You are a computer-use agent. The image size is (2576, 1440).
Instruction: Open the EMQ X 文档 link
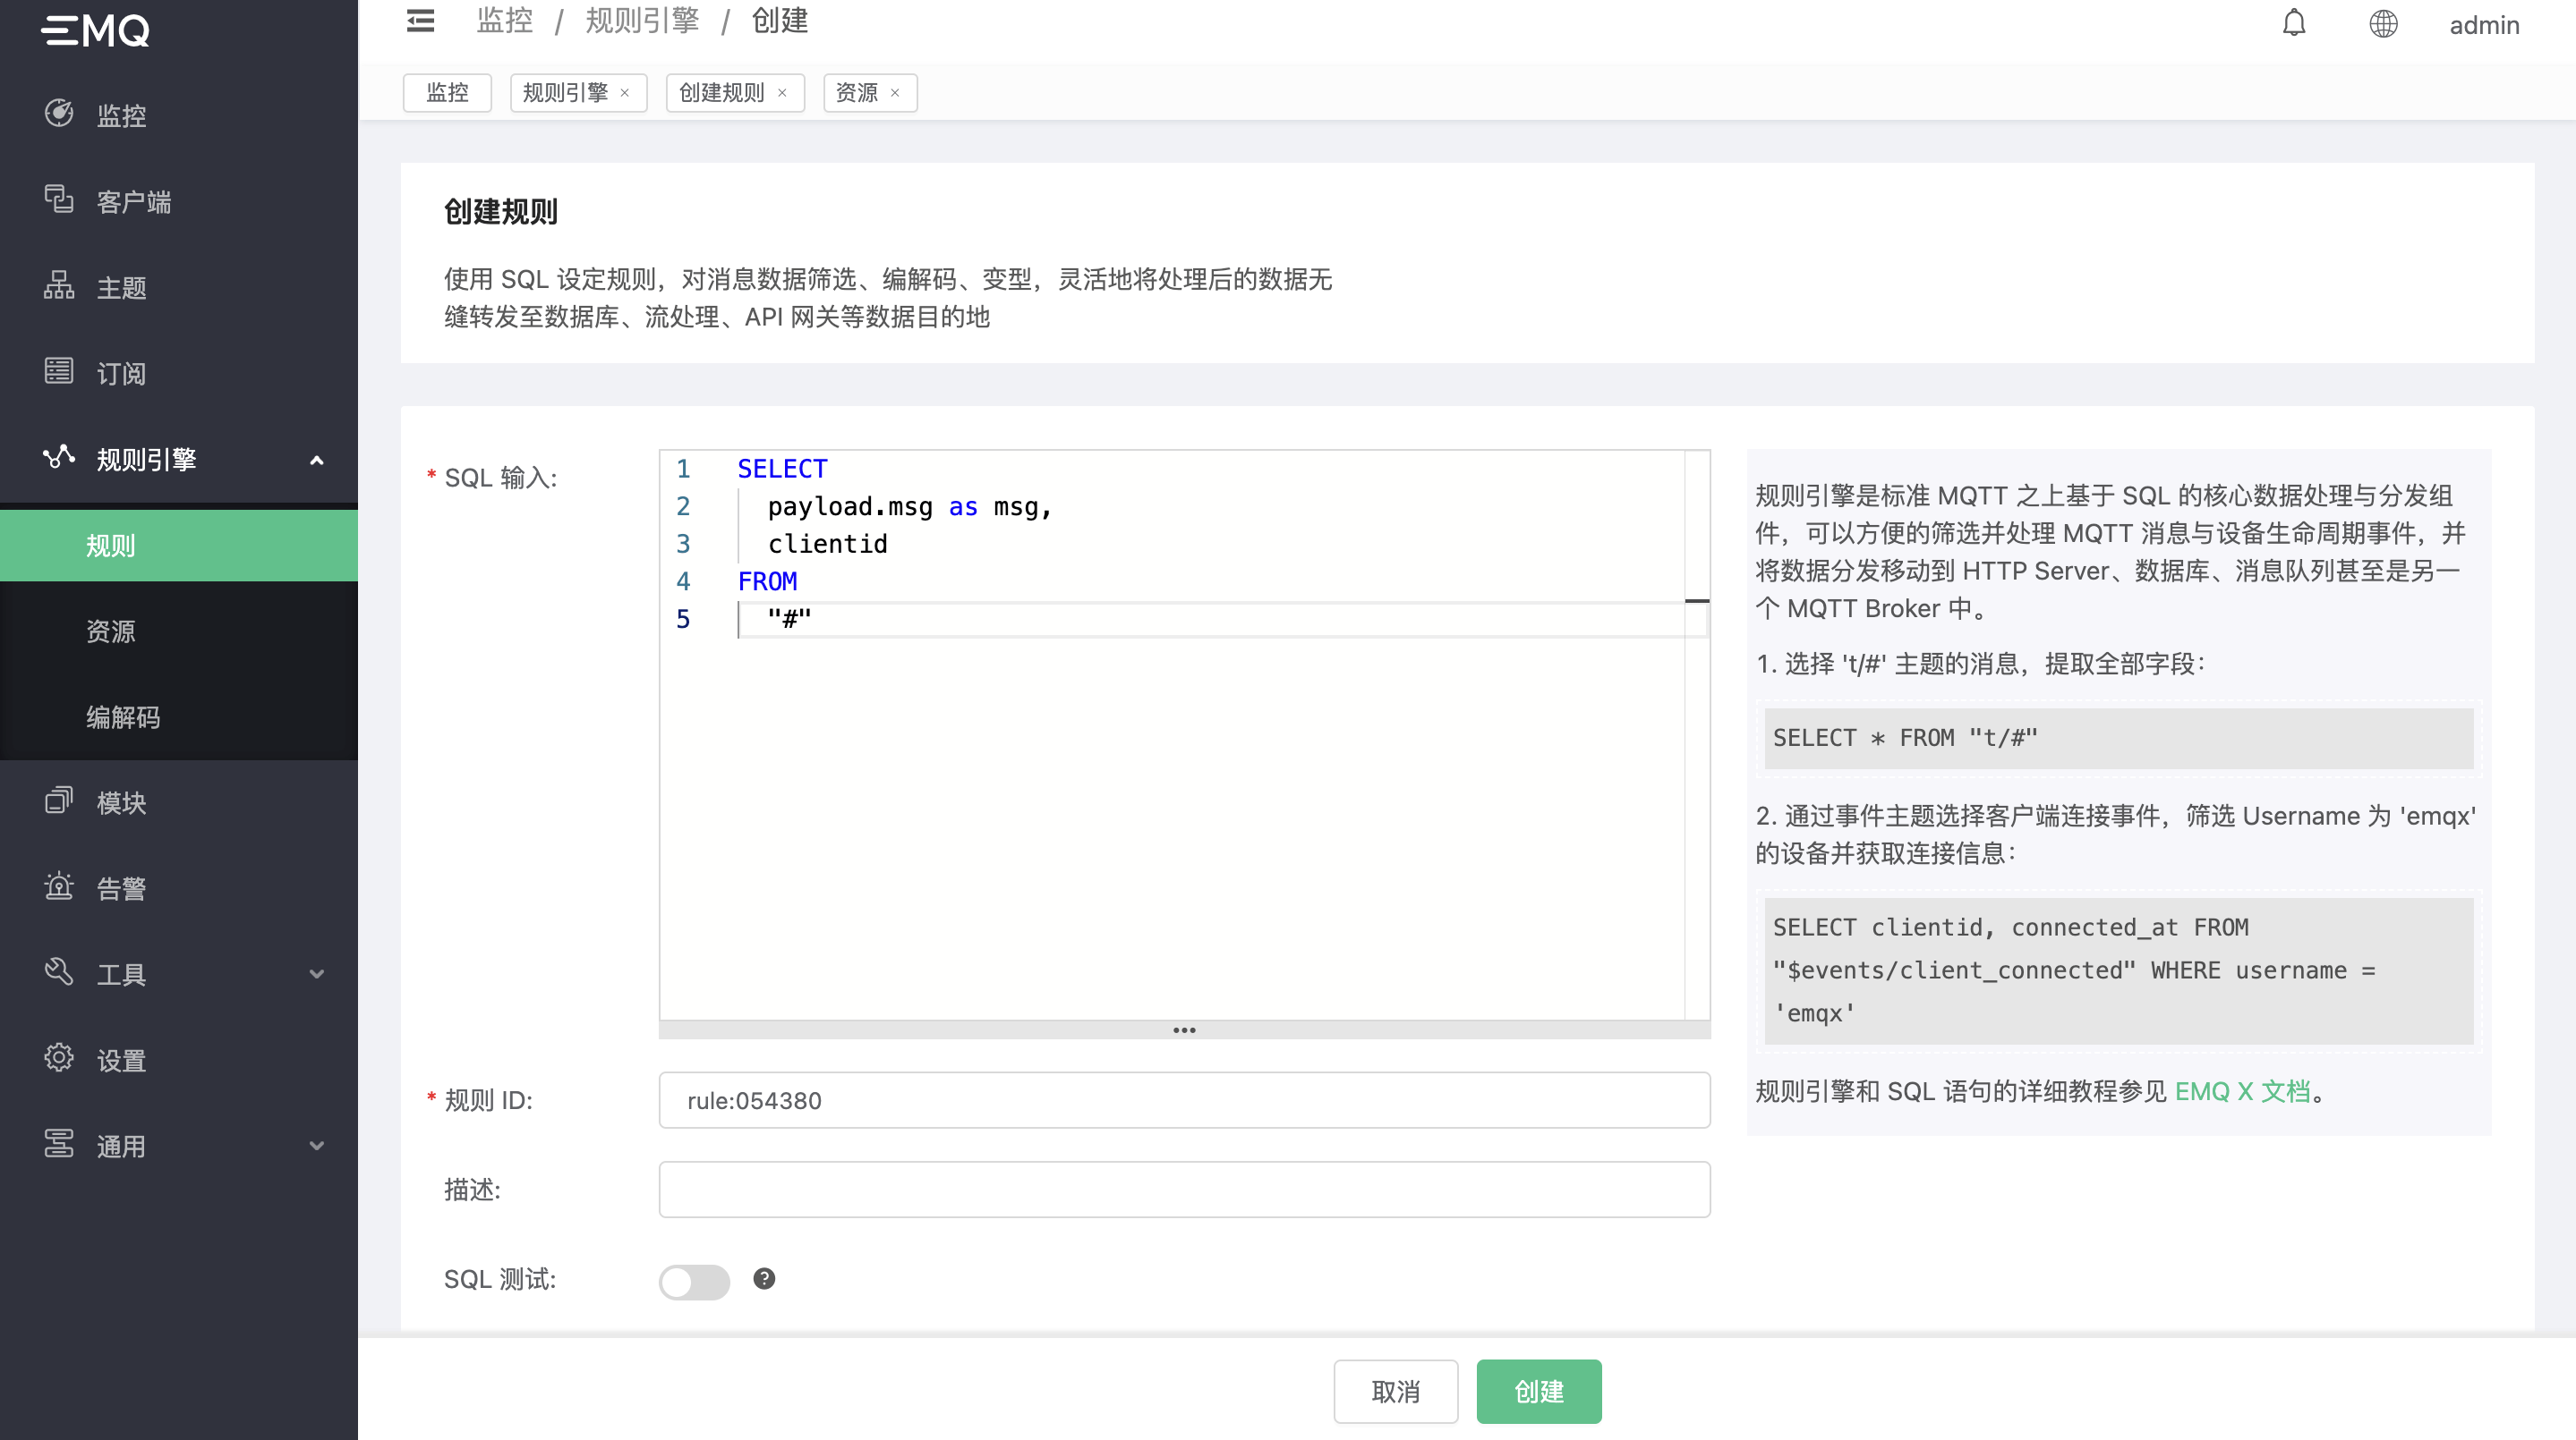pyautogui.click(x=2242, y=1090)
